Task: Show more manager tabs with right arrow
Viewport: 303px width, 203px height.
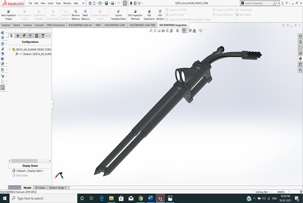Action: (49, 36)
